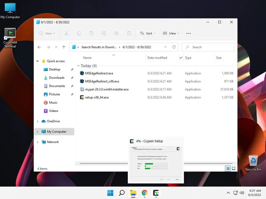
Task: Click the Cut scissors icon in toolbar
Action: click(66, 33)
